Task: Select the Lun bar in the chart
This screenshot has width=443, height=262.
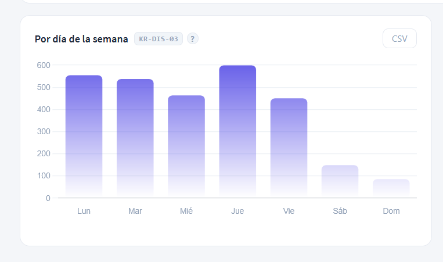Action: tap(84, 137)
